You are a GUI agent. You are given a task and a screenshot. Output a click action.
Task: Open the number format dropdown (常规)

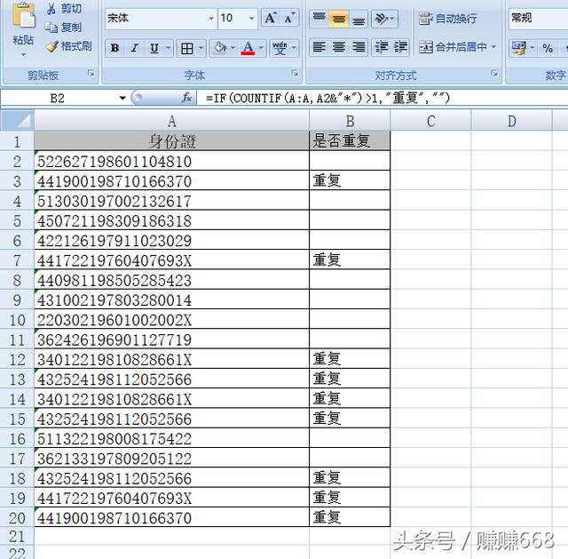pos(537,18)
